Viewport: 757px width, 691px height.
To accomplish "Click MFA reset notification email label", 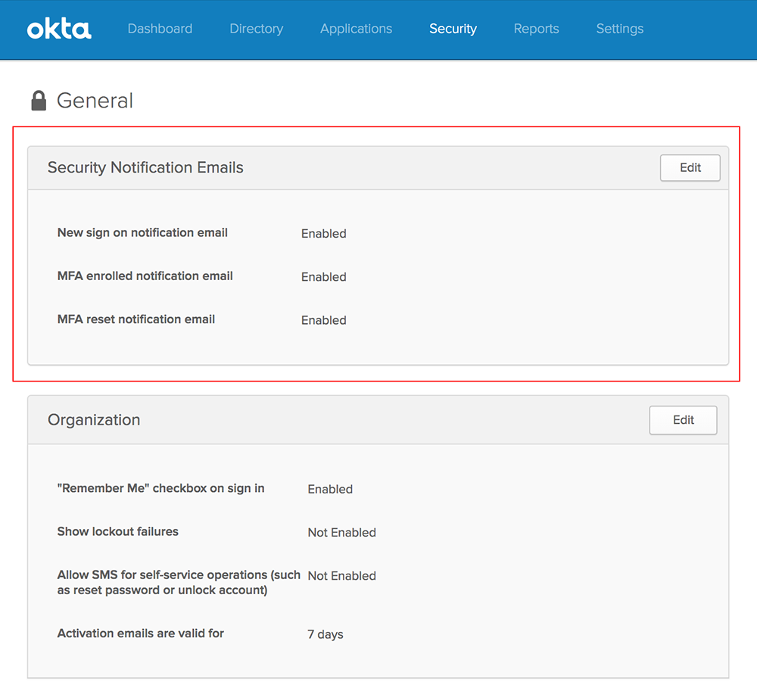I will (136, 319).
